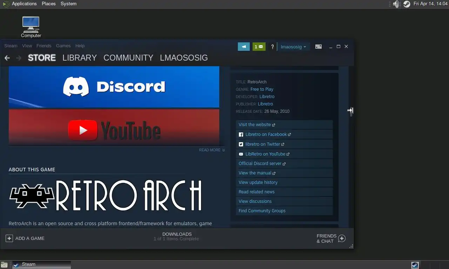Image resolution: width=449 pixels, height=269 pixels.
Task: Open System menu in top panel
Action: click(68, 4)
